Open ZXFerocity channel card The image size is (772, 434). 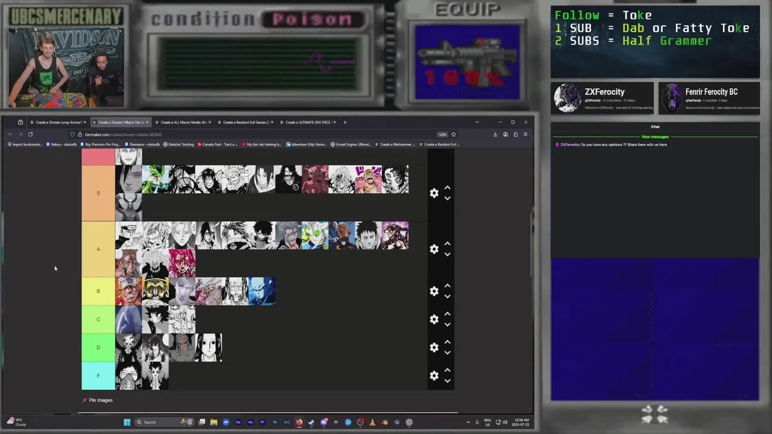602,98
